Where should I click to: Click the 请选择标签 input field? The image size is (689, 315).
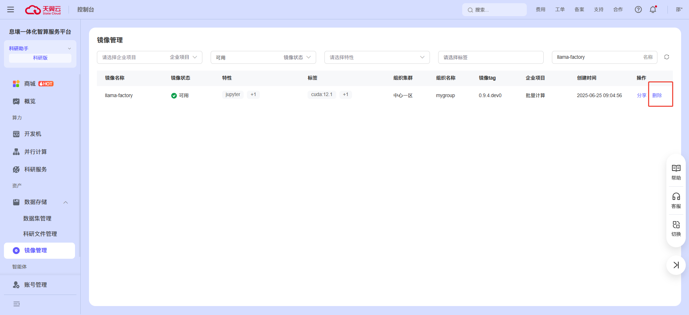tap(491, 57)
